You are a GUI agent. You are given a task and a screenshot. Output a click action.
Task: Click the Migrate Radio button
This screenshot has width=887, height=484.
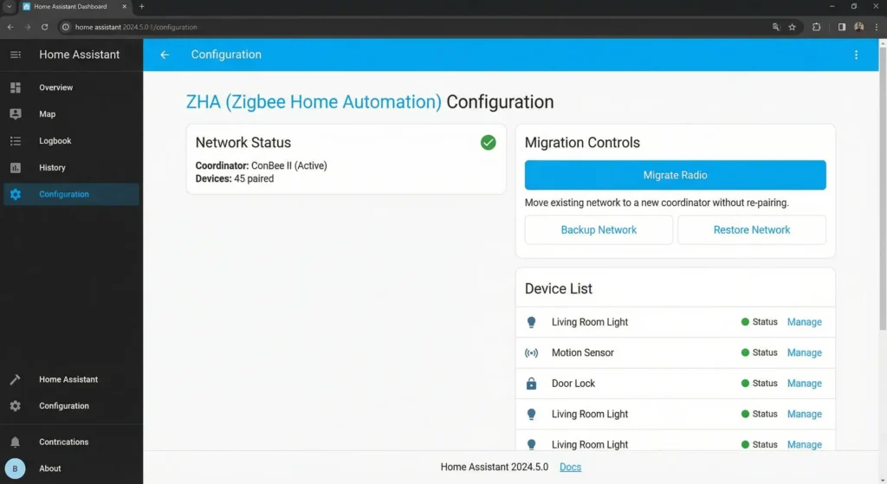click(675, 175)
